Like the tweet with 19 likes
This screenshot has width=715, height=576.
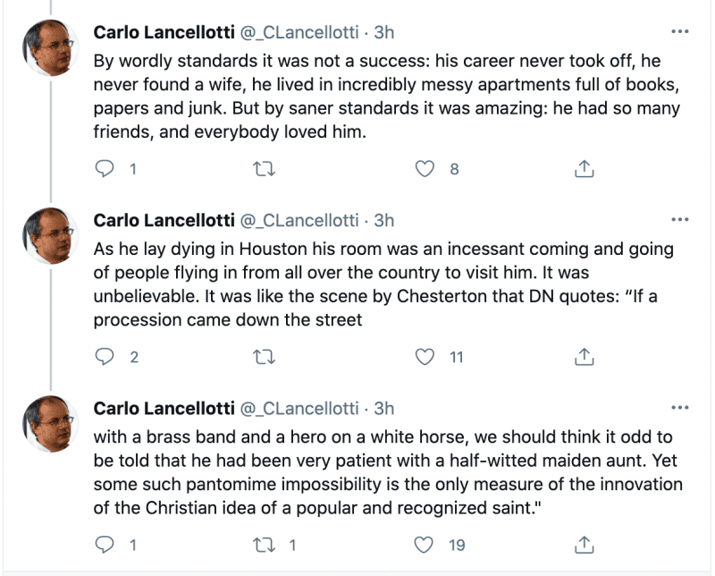tap(426, 544)
